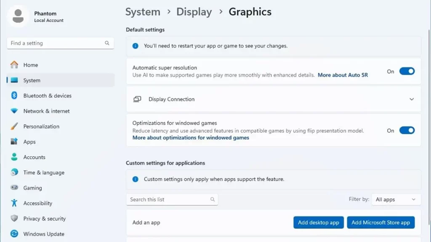Turn off Optimizations for windowed games
Viewport: 431px width, 242px height.
point(407,130)
